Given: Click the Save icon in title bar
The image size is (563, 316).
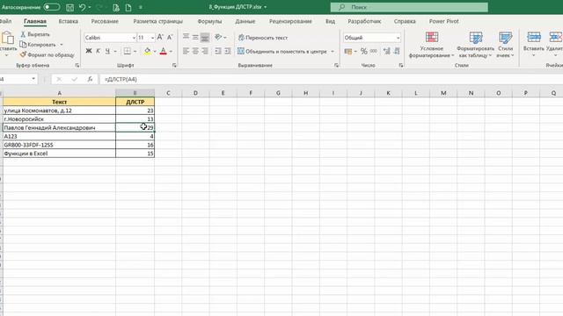Looking at the screenshot, I should point(70,7).
